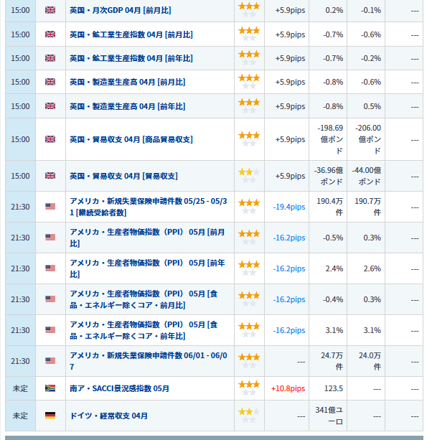
Task: Click star rating for 南ア・SACCI景況感指数 row
Action: coord(249,388)
